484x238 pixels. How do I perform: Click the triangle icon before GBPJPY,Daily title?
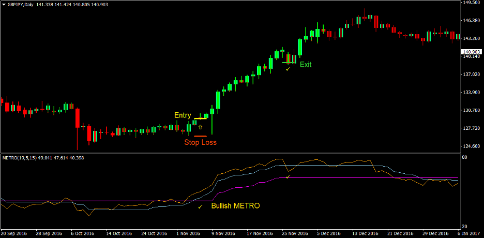coord(4,4)
